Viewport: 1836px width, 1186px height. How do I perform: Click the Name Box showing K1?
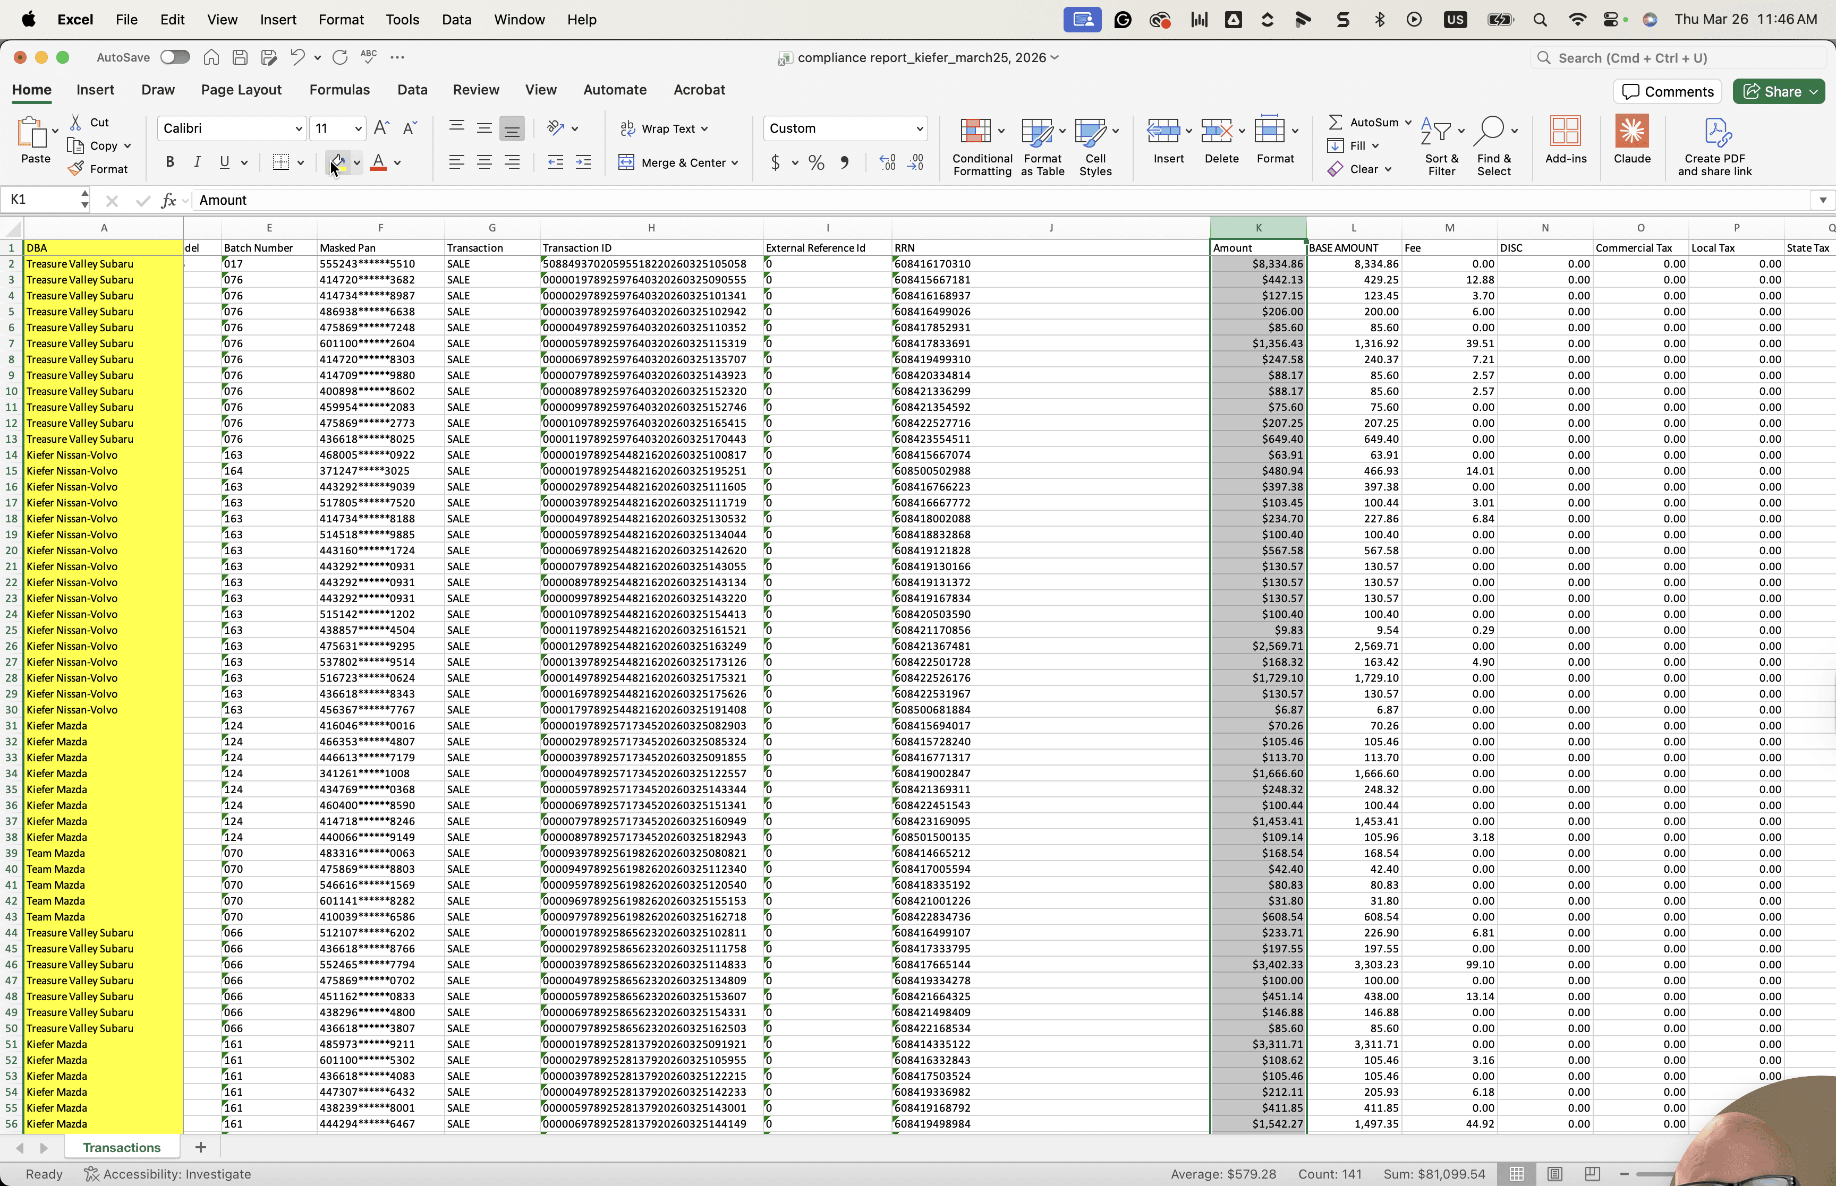pyautogui.click(x=45, y=200)
